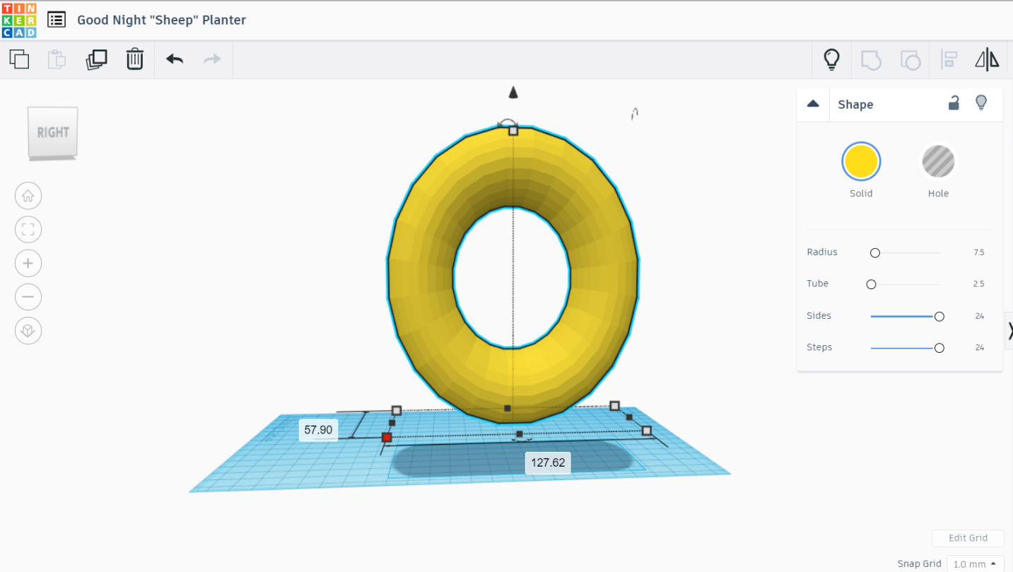This screenshot has height=572, width=1013.
Task: Click the design title Good Night "Sheep" Planter
Action: point(162,20)
